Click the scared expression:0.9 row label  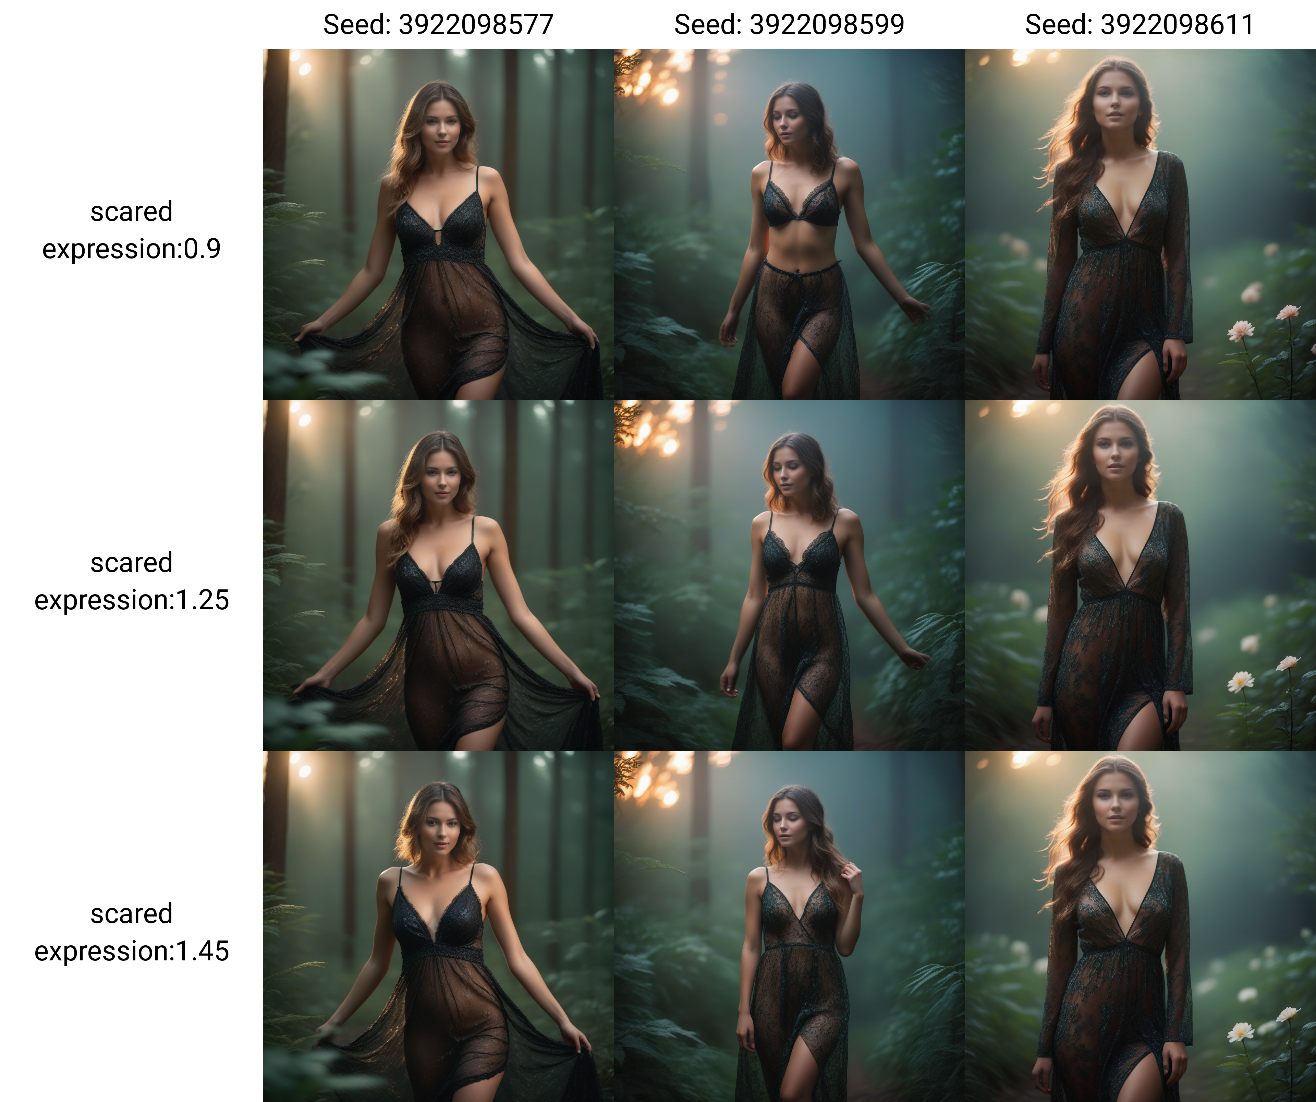[x=132, y=230]
